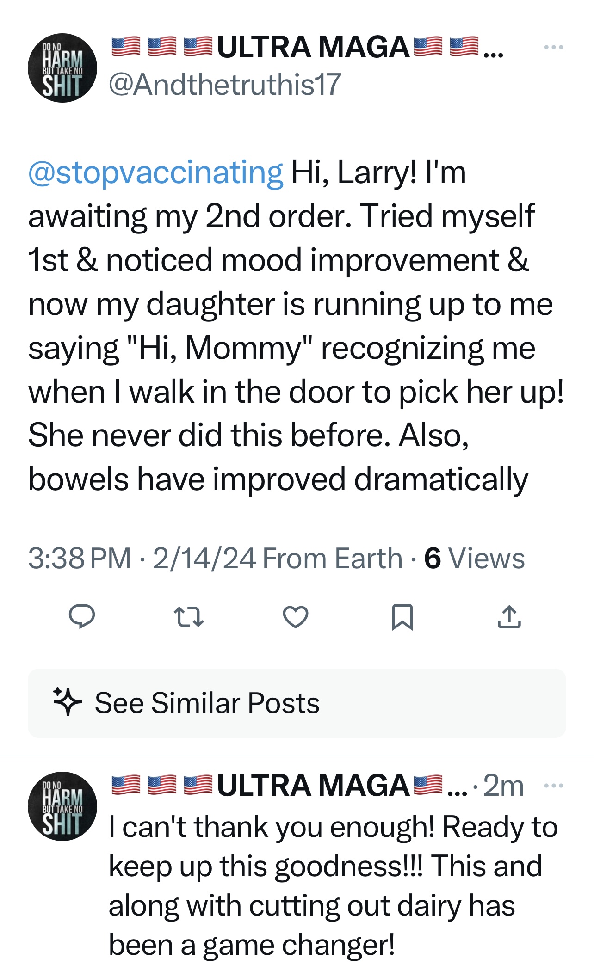Open the reply author's profile avatar
Image resolution: width=594 pixels, height=977 pixels.
coord(62,806)
